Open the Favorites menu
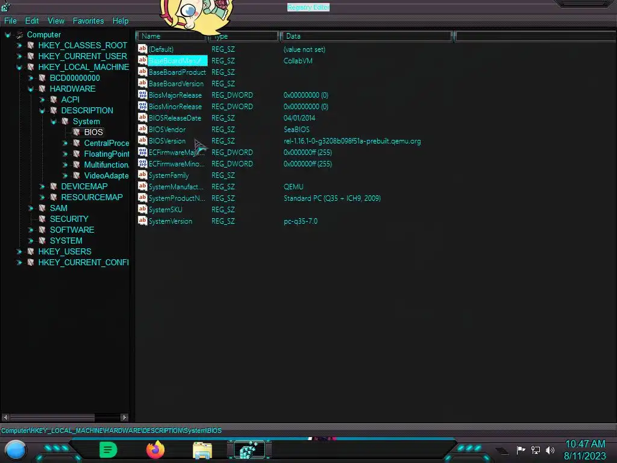 (x=88, y=21)
